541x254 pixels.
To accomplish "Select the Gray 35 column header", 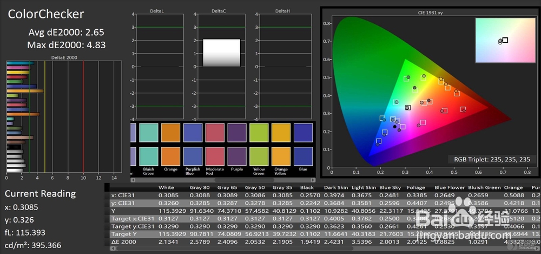I will click(281, 187).
